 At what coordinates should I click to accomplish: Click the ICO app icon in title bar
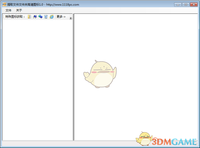pos(4,4)
